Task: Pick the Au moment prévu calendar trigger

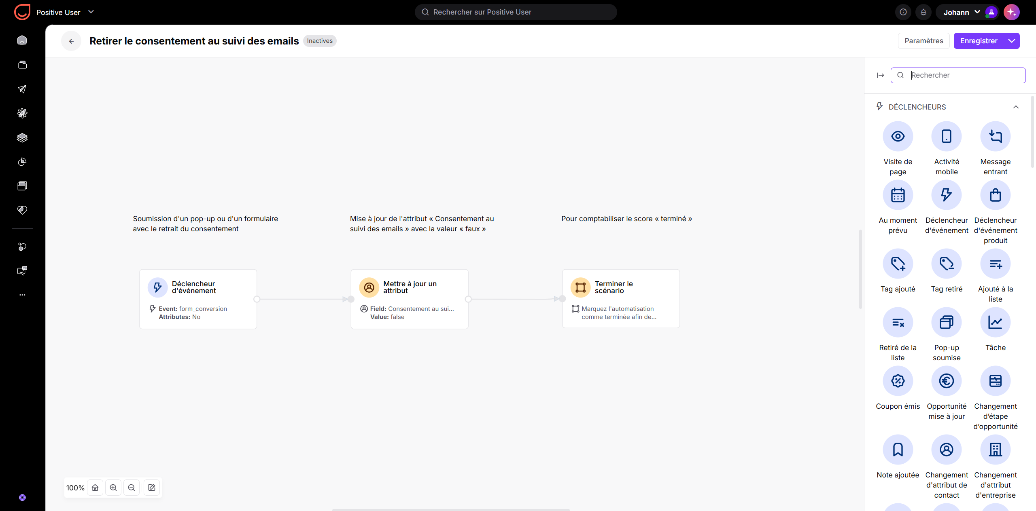Action: tap(898, 195)
